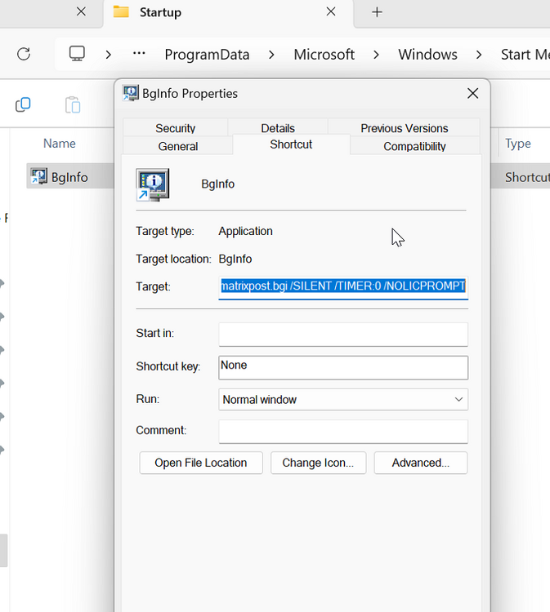Open a new Explorer tab with plus button
Viewport: 550px width, 612px height.
377,12
